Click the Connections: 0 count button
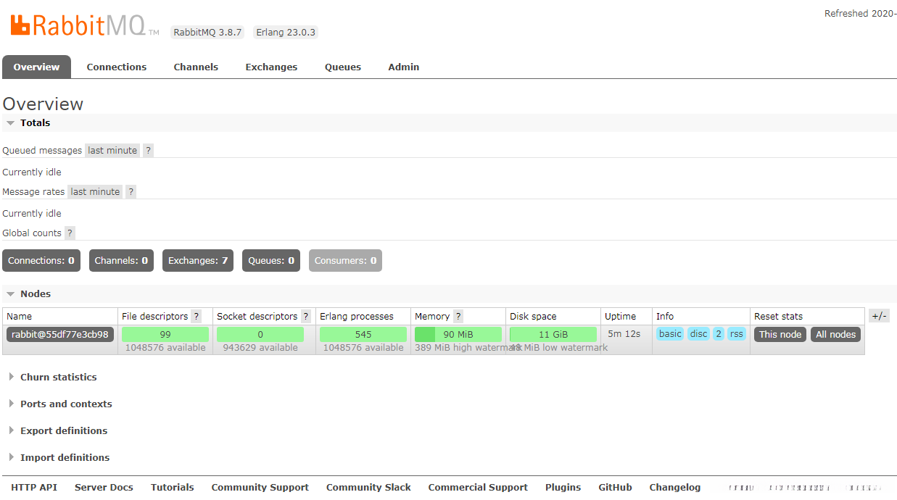Viewport: 897px width, 500px height. (41, 261)
